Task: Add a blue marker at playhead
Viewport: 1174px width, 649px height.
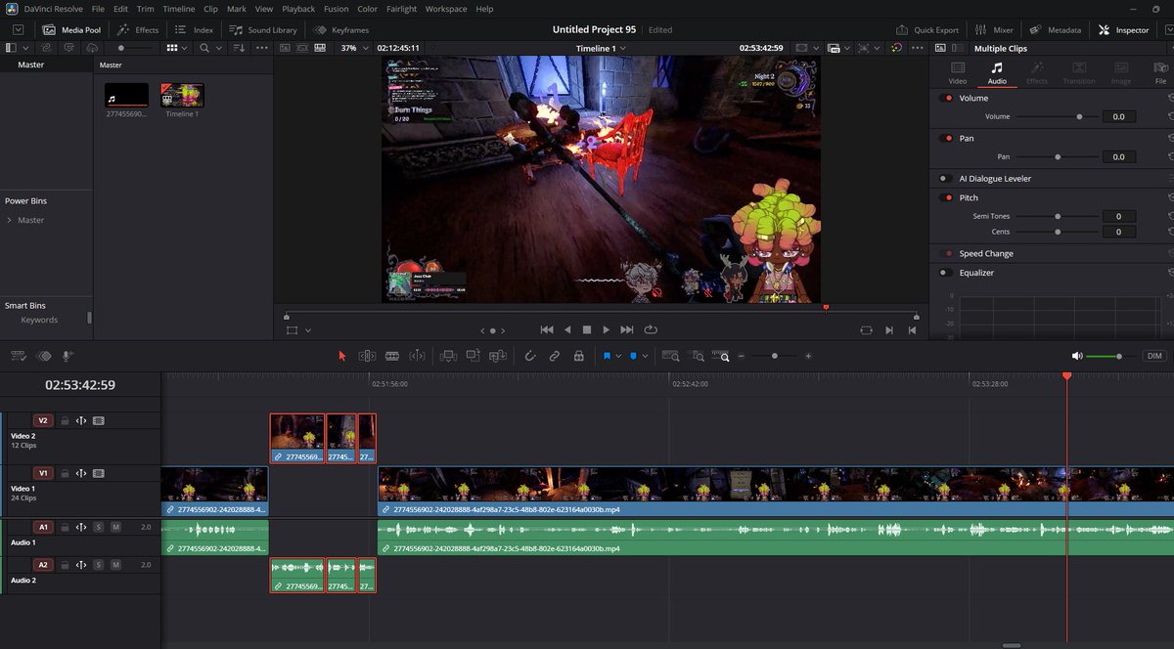Action: coord(633,357)
